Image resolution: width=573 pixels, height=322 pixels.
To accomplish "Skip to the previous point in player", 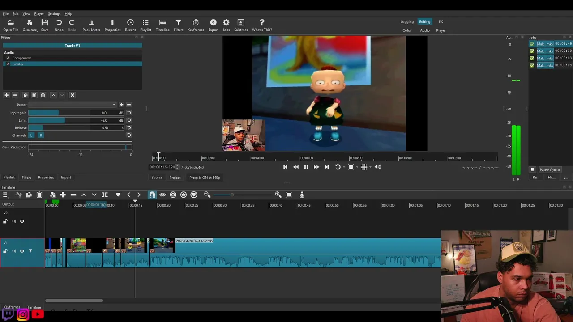I will click(x=285, y=167).
